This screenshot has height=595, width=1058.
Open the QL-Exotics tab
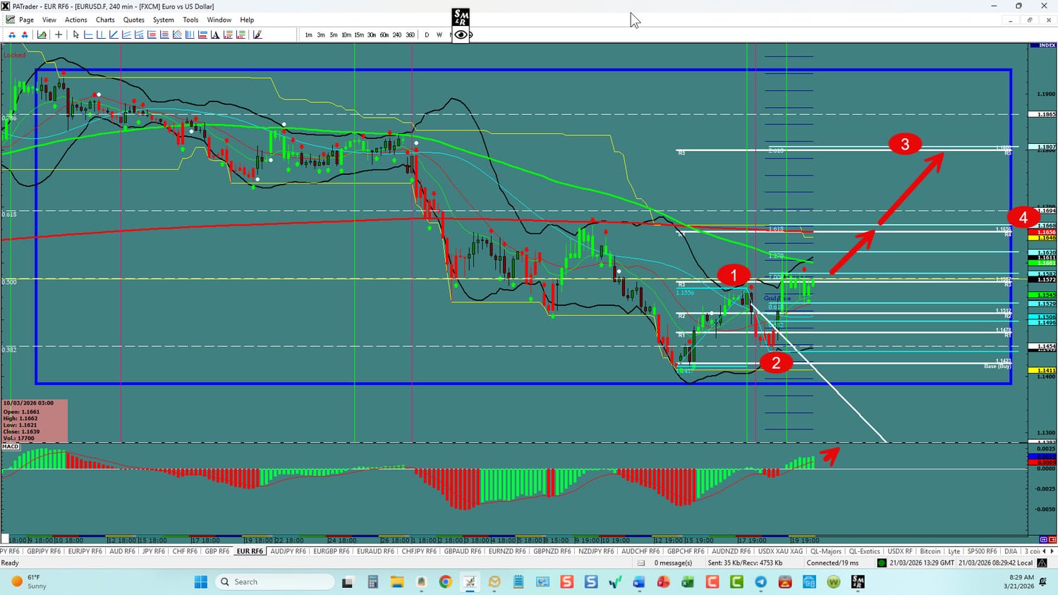tap(865, 551)
